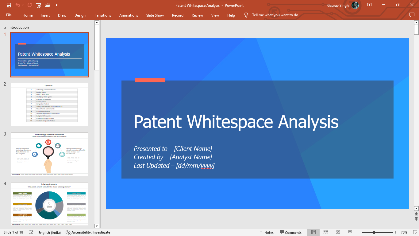Viewport: 419px width, 236px height.
Task: Switch to Slide Sorter view icon
Action: pyautogui.click(x=326, y=232)
